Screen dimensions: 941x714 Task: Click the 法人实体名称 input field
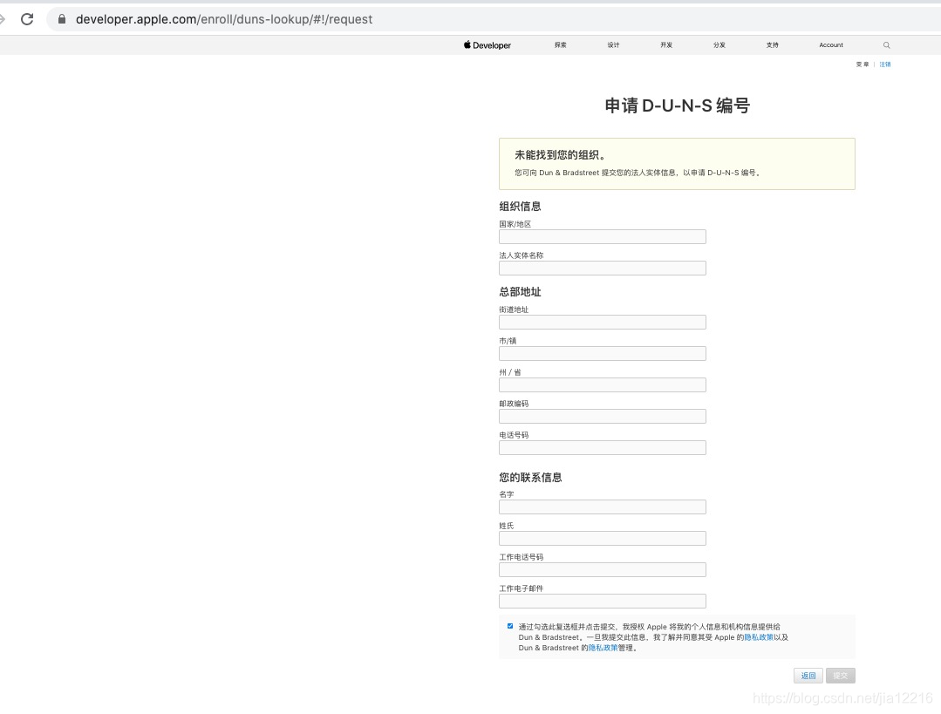(x=602, y=268)
